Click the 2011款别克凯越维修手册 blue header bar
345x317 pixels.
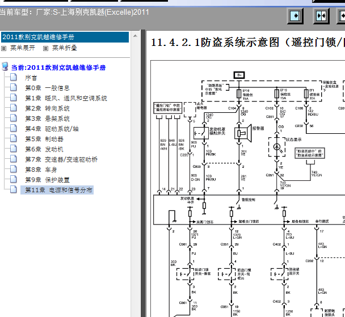(65, 37)
